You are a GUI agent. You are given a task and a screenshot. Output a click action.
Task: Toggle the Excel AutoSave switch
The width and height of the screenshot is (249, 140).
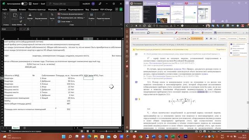coord(24,3)
